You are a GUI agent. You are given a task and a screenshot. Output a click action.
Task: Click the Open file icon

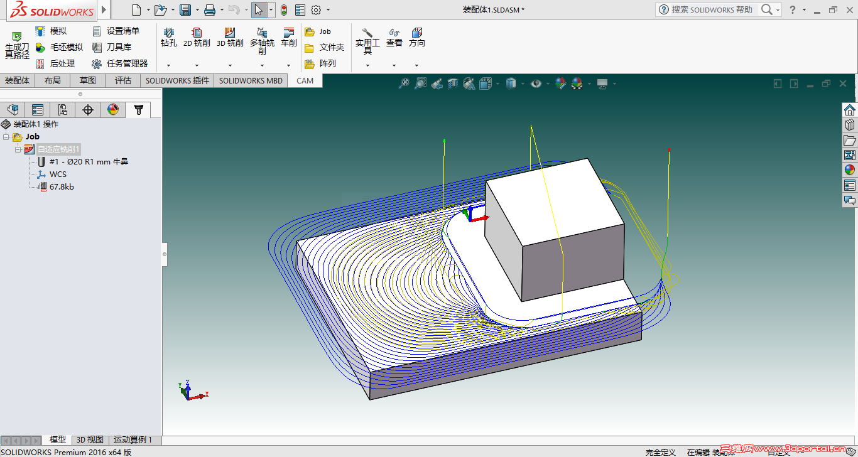160,9
